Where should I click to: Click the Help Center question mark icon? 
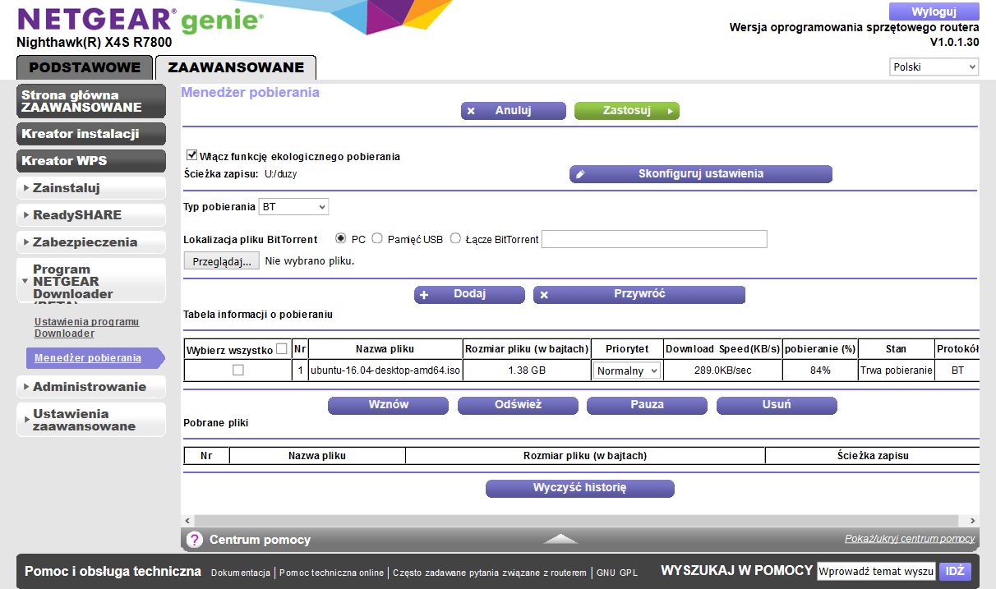tap(194, 540)
